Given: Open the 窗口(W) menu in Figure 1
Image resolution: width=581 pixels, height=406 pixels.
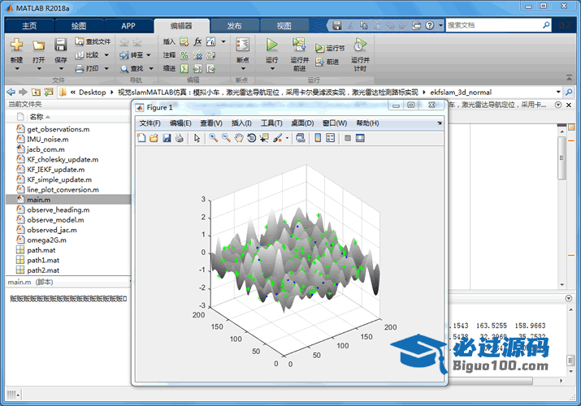Looking at the screenshot, I should point(335,123).
